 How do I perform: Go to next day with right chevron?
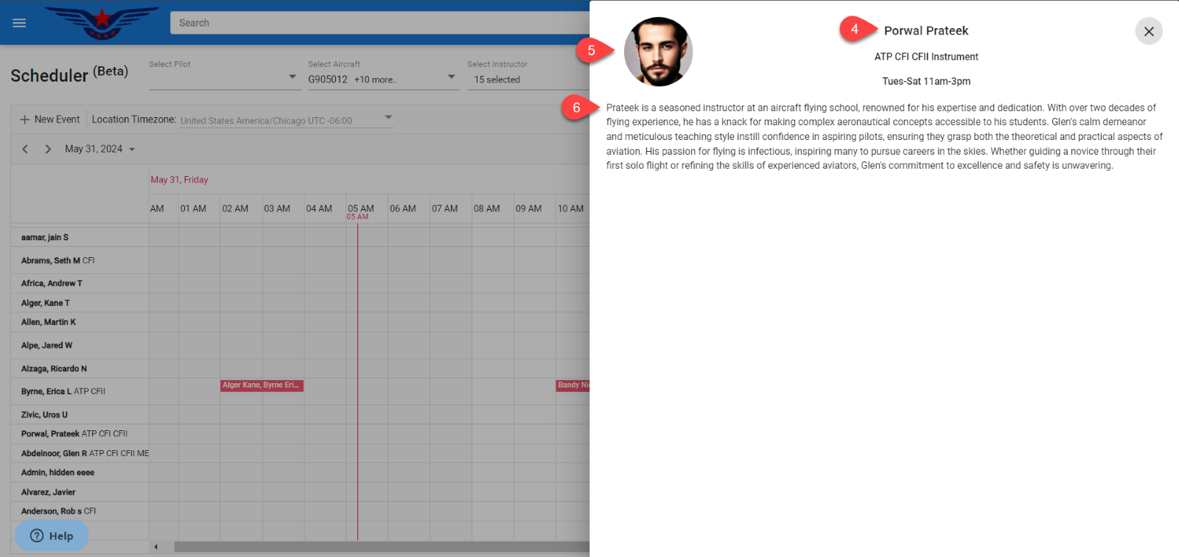tap(48, 149)
